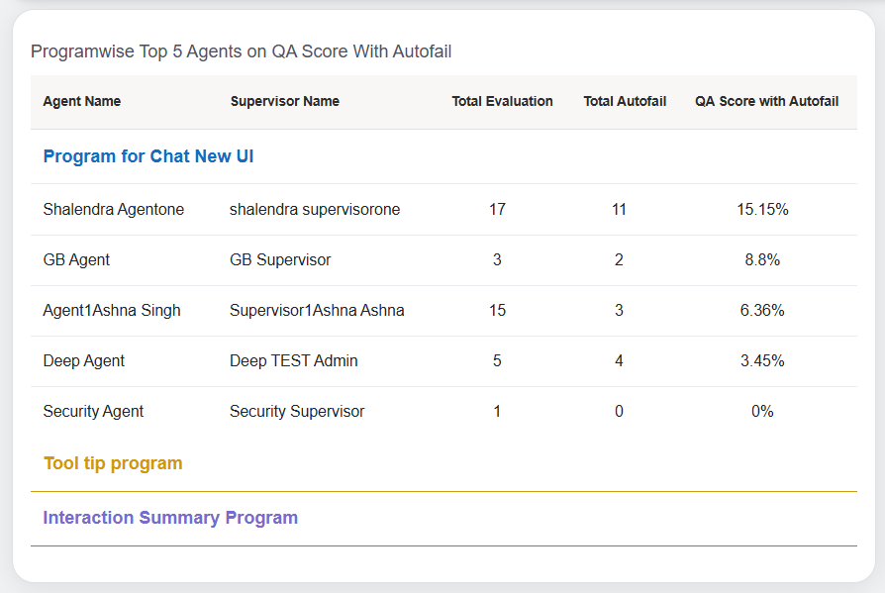Select the GB Agent row
Screen dimensions: 885x593
77,260
